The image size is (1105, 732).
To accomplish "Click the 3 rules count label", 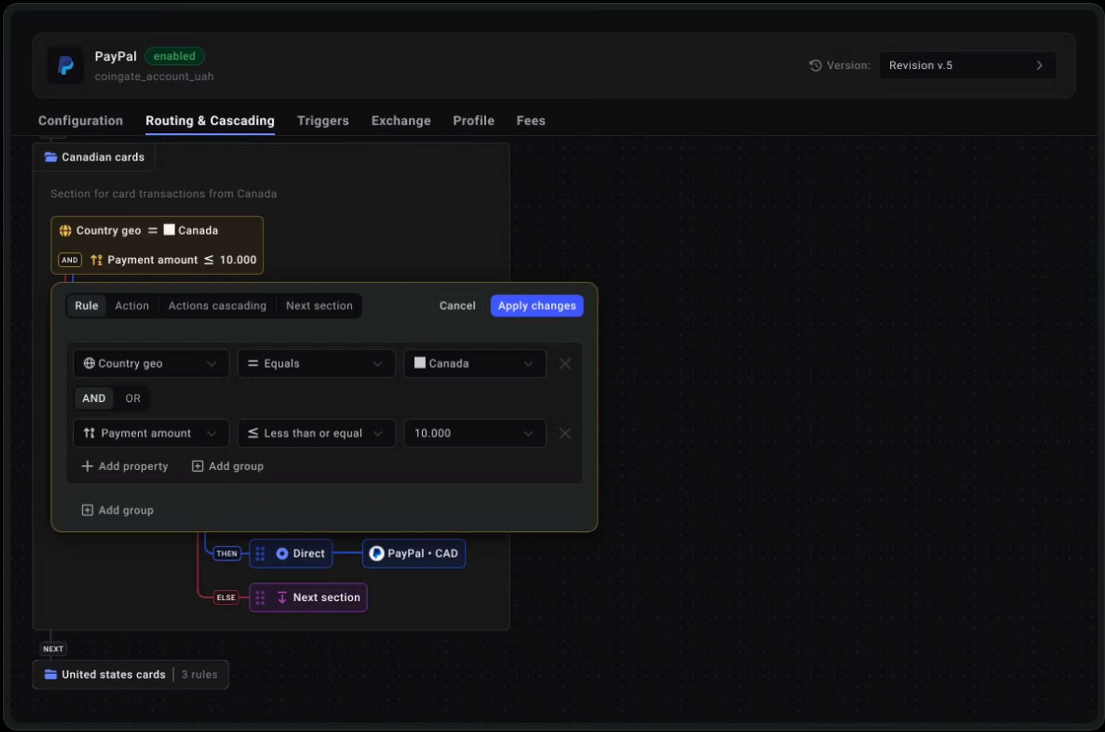I will click(199, 674).
